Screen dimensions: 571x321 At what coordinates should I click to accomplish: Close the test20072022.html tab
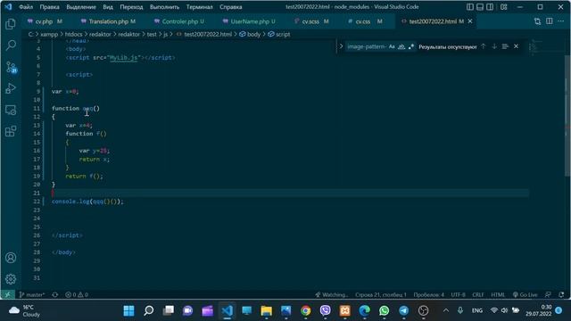[470, 21]
